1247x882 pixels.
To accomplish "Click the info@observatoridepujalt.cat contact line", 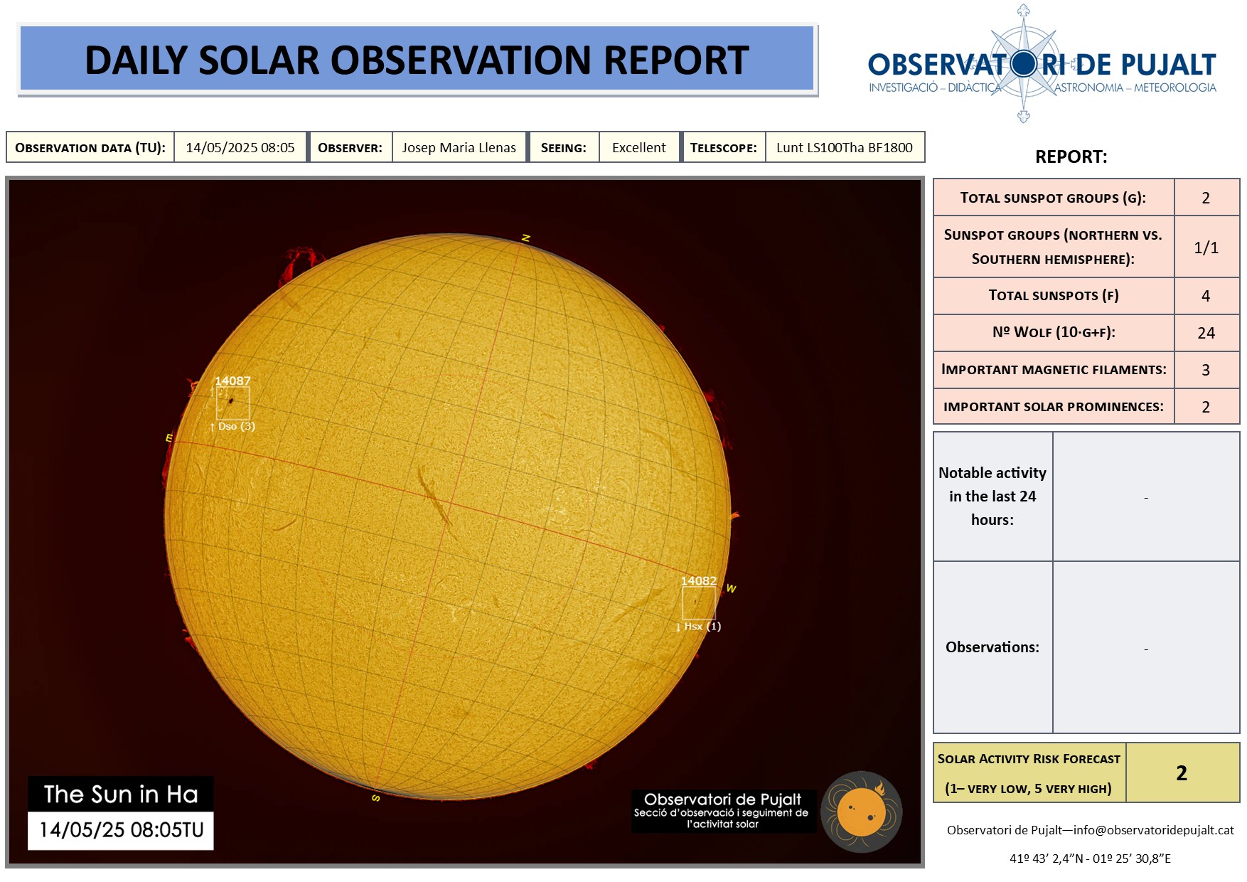I will pos(1091,830).
